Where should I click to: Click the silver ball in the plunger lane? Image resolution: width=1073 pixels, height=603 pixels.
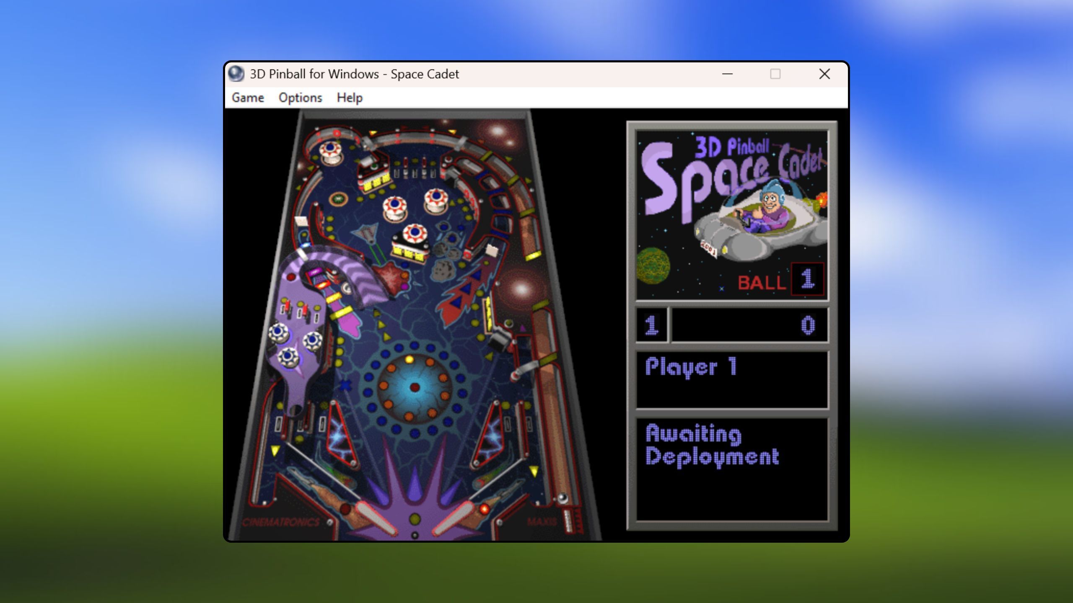[x=563, y=498]
